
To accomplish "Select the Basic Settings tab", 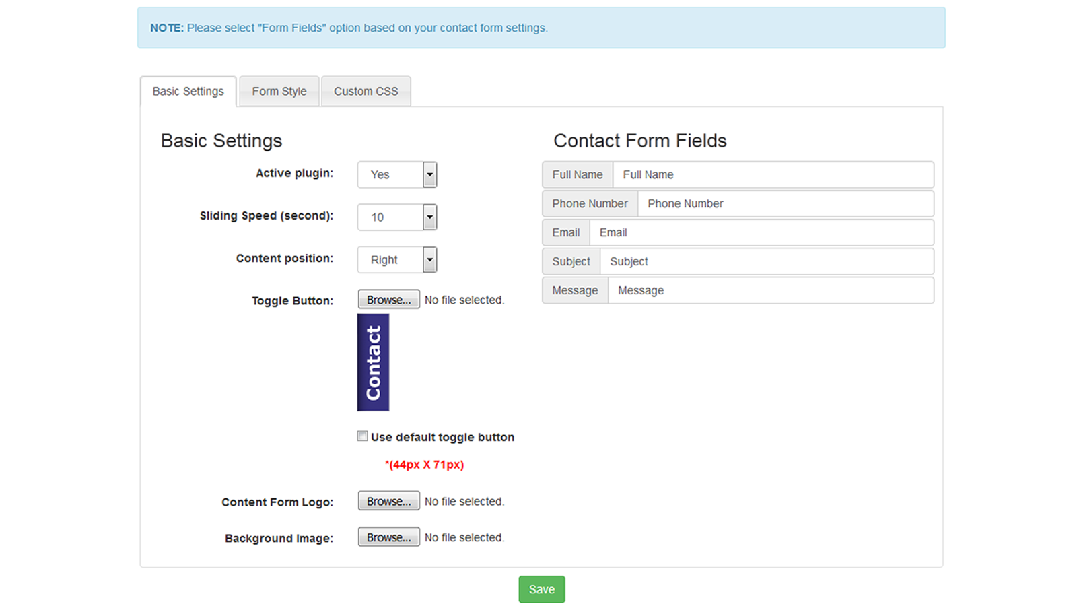I will (x=188, y=91).
